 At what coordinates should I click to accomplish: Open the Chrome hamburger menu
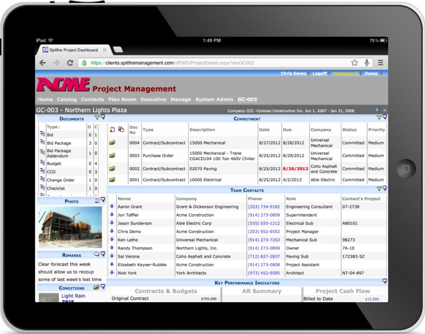click(381, 63)
